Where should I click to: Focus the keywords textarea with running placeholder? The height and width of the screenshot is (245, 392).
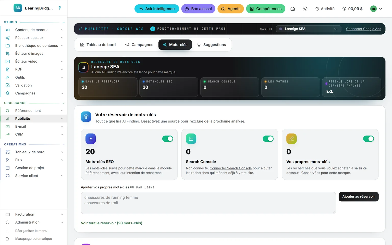pos(208,203)
